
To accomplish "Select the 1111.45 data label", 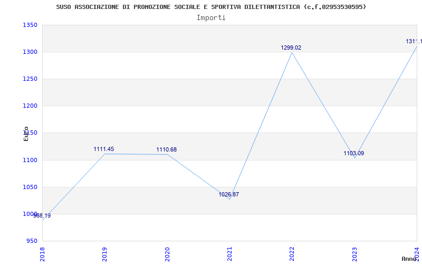I will [103, 149].
